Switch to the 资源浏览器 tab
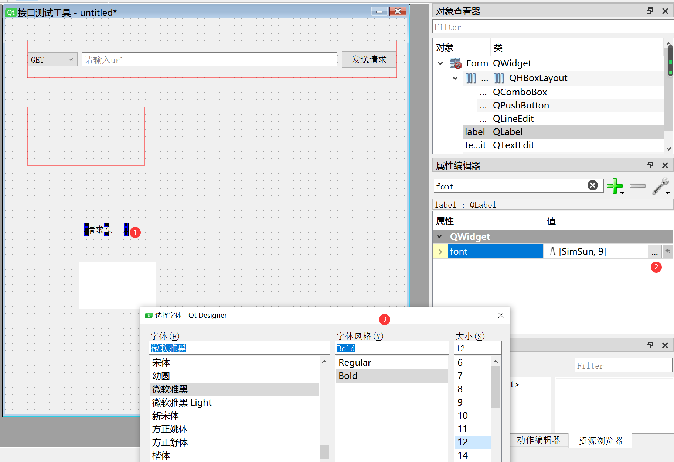 tap(600, 441)
